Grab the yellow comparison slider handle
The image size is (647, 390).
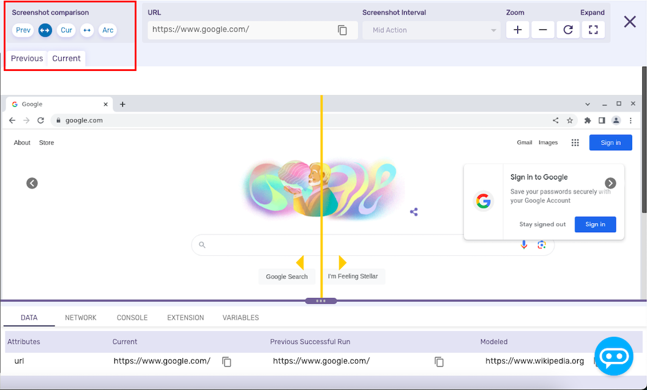tap(321, 263)
